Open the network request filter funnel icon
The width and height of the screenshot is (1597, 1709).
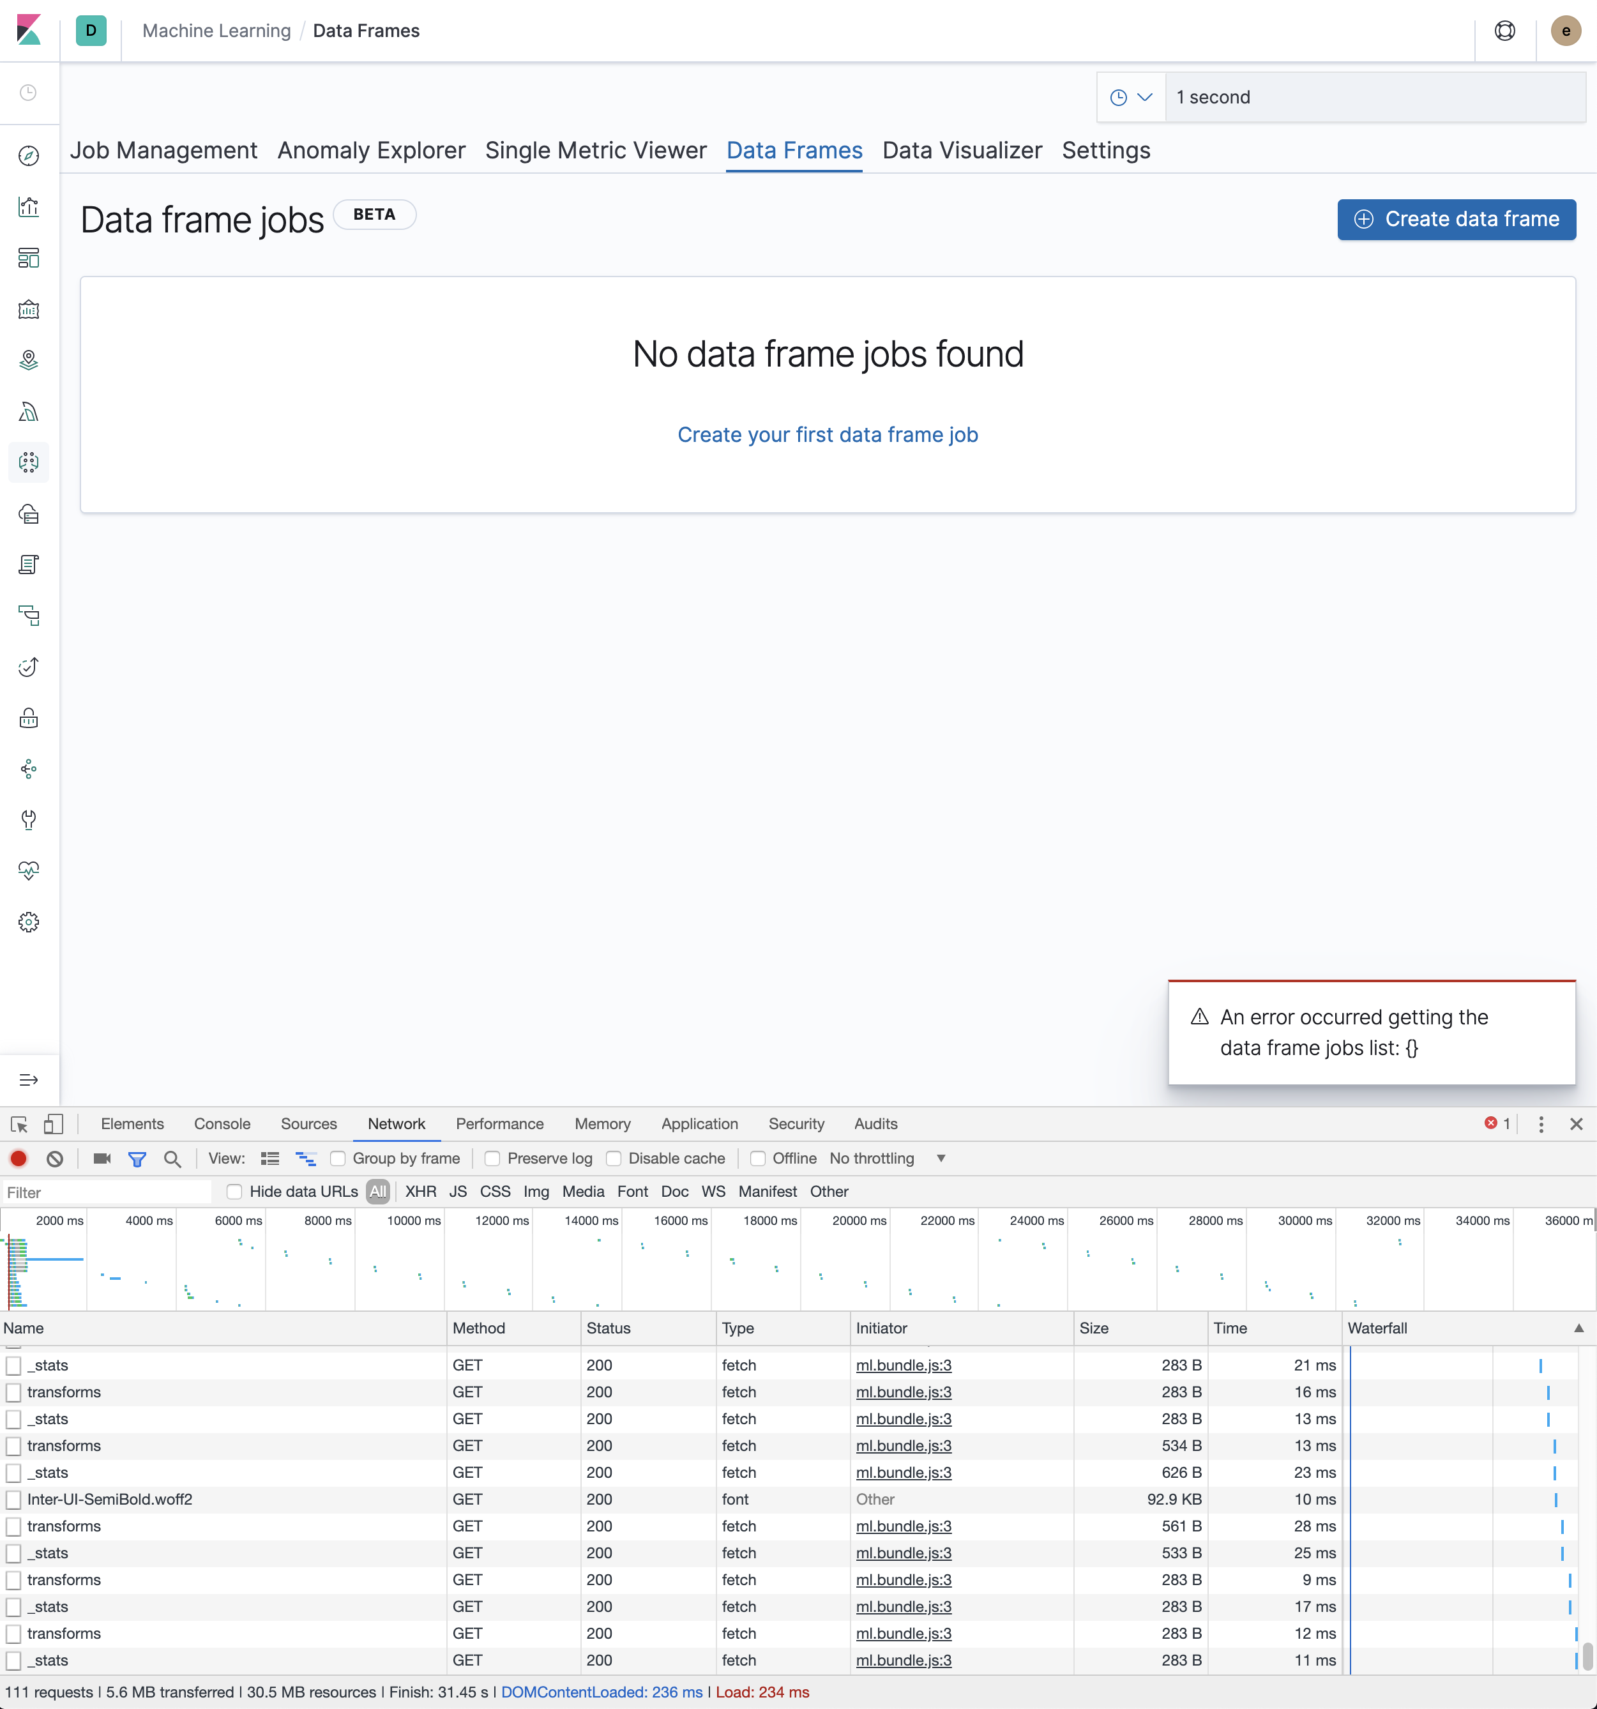[x=137, y=1158]
